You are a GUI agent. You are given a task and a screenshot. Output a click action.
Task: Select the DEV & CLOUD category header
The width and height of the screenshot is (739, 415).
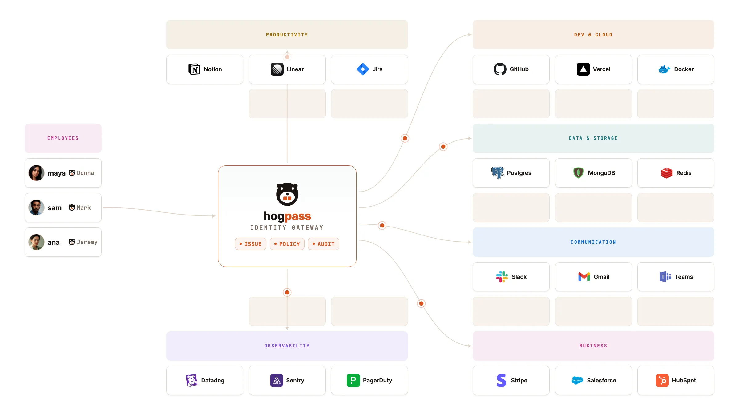point(593,34)
